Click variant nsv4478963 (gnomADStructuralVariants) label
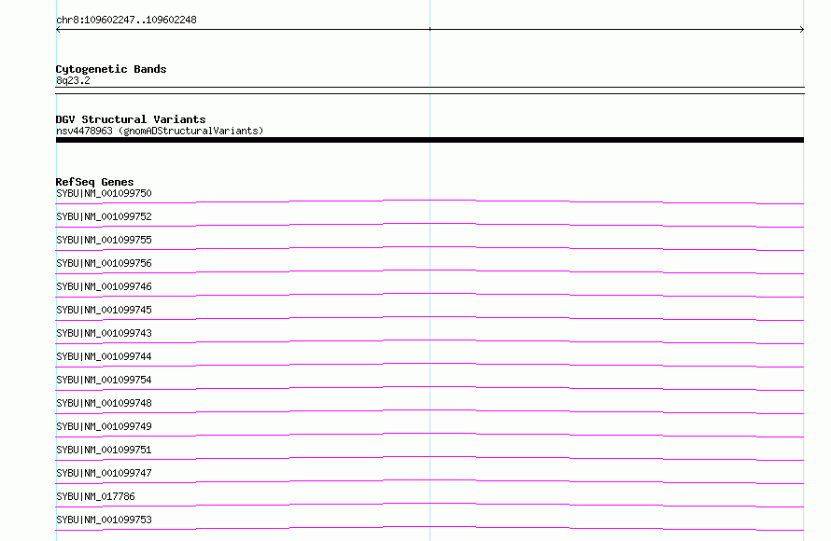This screenshot has width=831, height=541. pyautogui.click(x=160, y=131)
